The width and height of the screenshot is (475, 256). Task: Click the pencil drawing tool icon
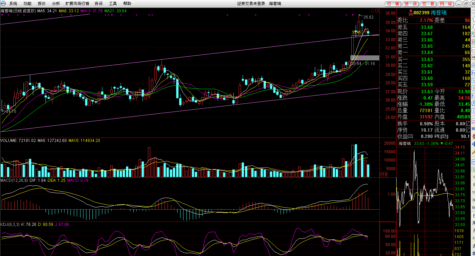click(x=473, y=152)
